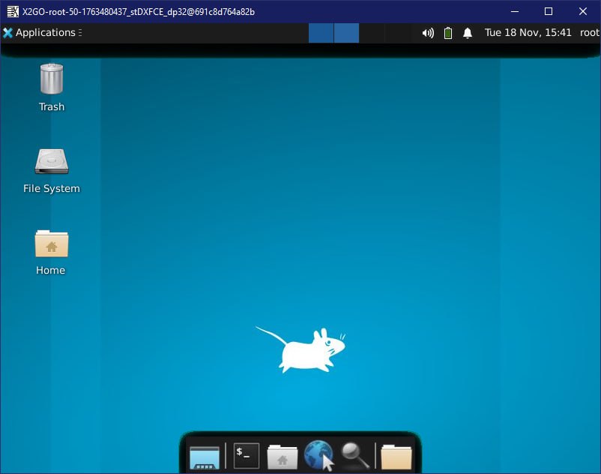
Task: Open the web browser globe icon
Action: click(318, 455)
